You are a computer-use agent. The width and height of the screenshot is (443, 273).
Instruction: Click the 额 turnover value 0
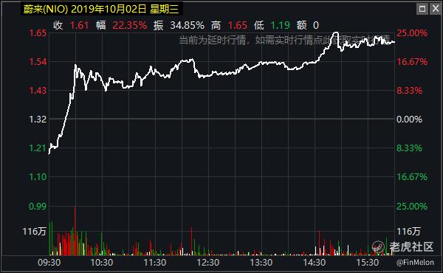(316, 25)
